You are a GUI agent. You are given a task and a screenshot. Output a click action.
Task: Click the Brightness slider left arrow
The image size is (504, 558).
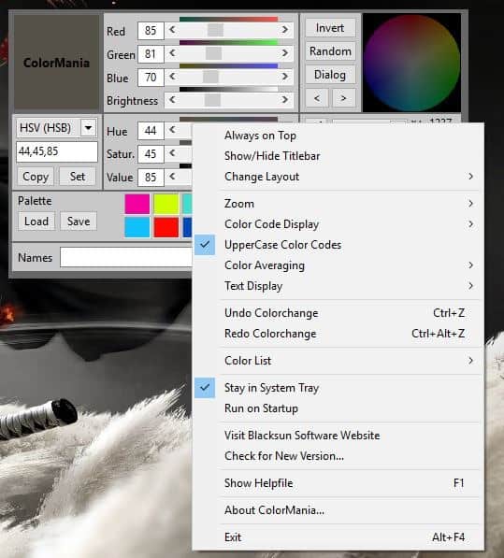point(172,100)
